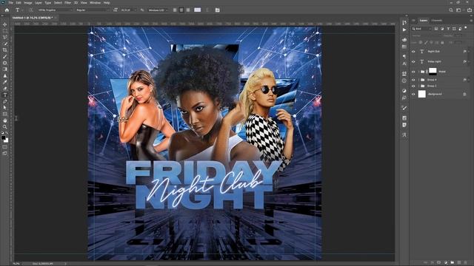
Task: Open the Character panel icon
Action: point(404,64)
